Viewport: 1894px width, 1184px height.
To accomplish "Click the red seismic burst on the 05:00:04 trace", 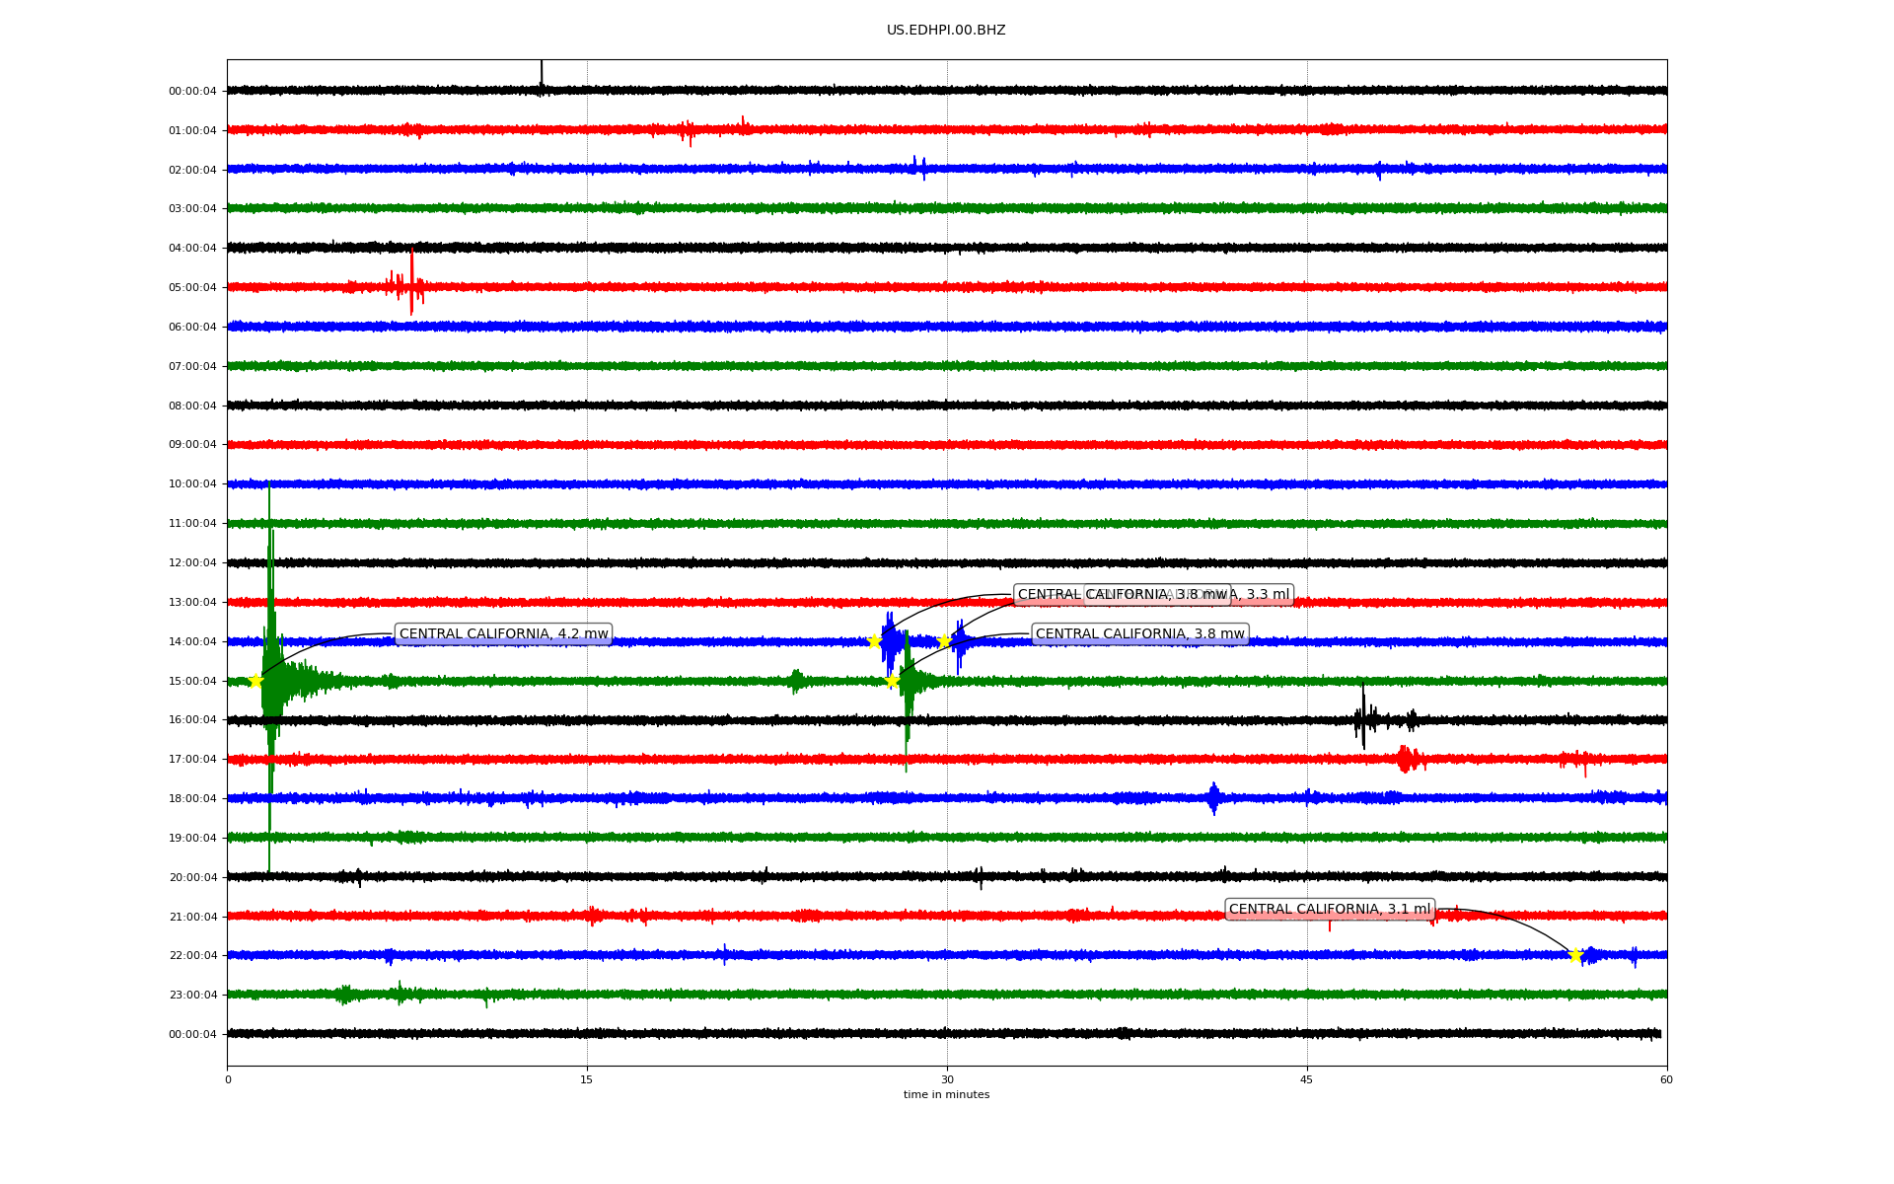I will (x=410, y=286).
